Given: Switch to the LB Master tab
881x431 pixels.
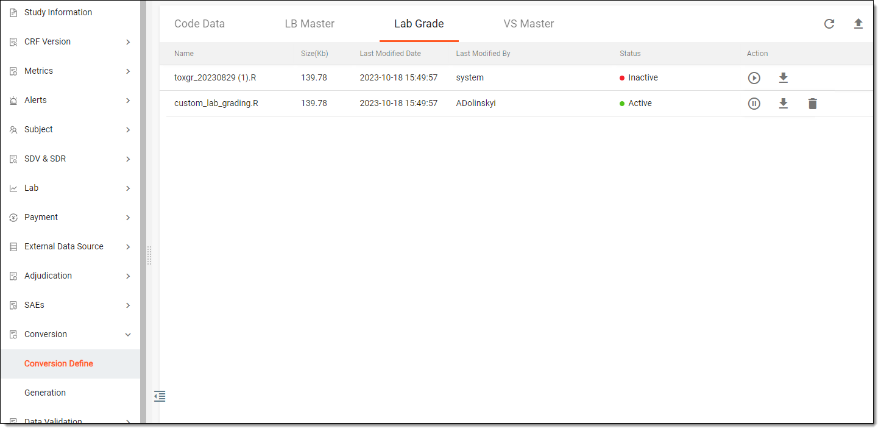Looking at the screenshot, I should (310, 24).
